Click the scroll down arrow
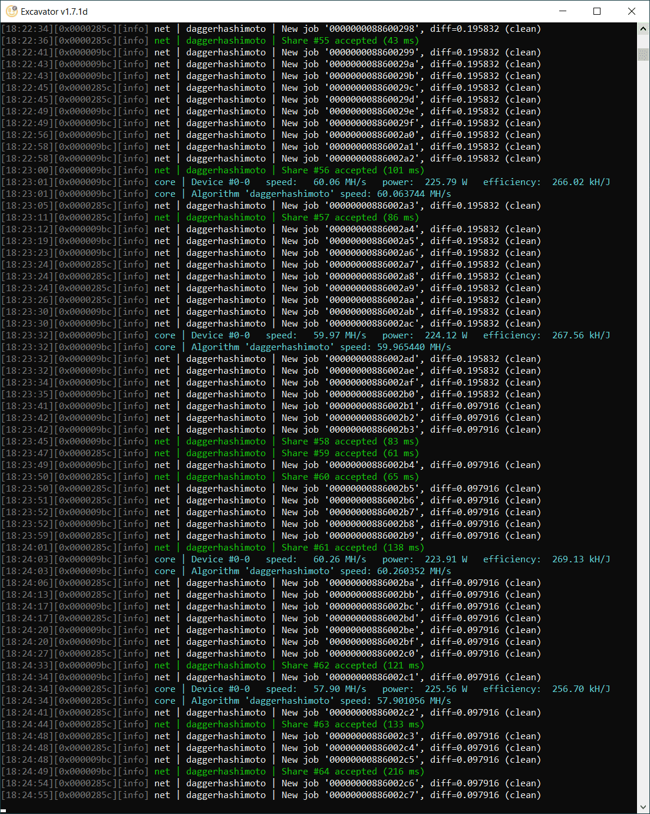The image size is (650, 814). (x=643, y=807)
